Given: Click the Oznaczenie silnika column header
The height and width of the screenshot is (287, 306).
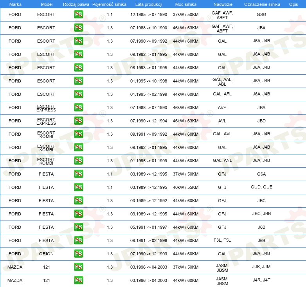Looking at the screenshot, I should (262, 4).
